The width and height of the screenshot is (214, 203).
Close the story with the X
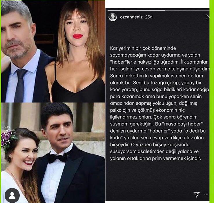[x=208, y=17]
